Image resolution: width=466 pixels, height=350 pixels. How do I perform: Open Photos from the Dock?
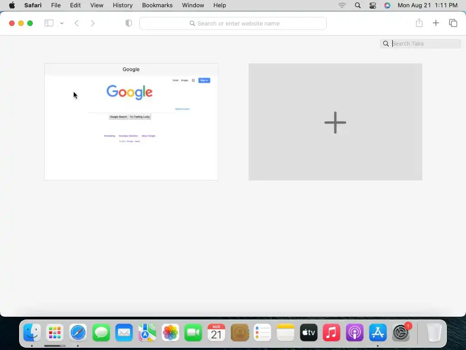pyautogui.click(x=170, y=332)
